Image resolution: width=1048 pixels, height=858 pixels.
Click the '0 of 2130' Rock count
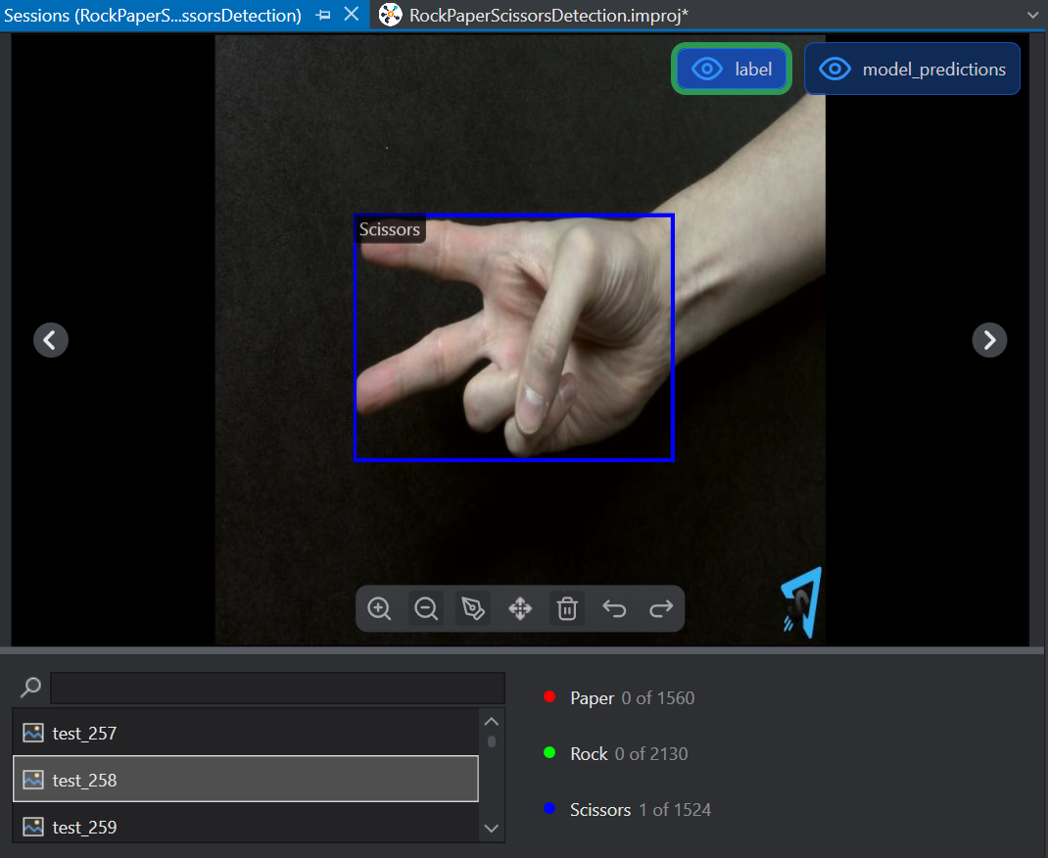[x=651, y=754]
